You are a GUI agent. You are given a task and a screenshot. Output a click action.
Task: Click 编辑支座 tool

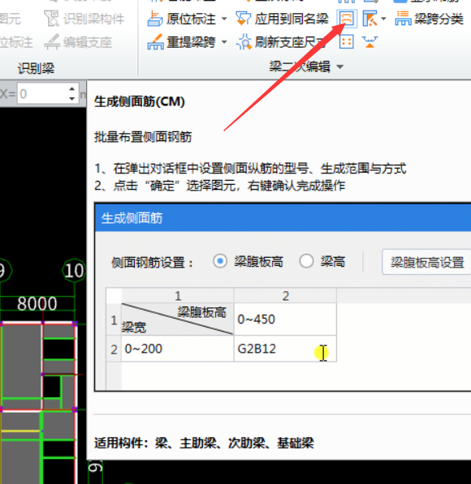click(78, 42)
